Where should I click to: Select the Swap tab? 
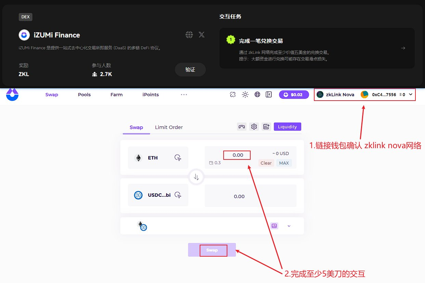point(136,127)
